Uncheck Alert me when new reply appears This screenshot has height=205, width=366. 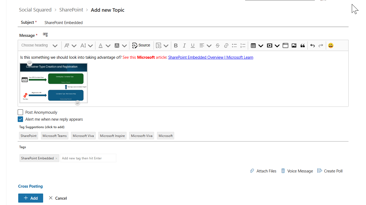tap(20, 119)
